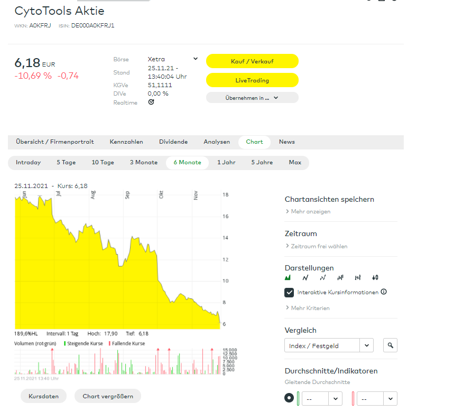The image size is (454, 412).
Task: Expand Mehr anzeigen under Chartansichten speichern
Action: coord(308,211)
